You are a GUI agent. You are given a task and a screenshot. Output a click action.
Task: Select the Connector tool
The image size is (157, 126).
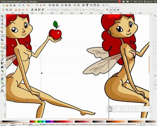2,91
